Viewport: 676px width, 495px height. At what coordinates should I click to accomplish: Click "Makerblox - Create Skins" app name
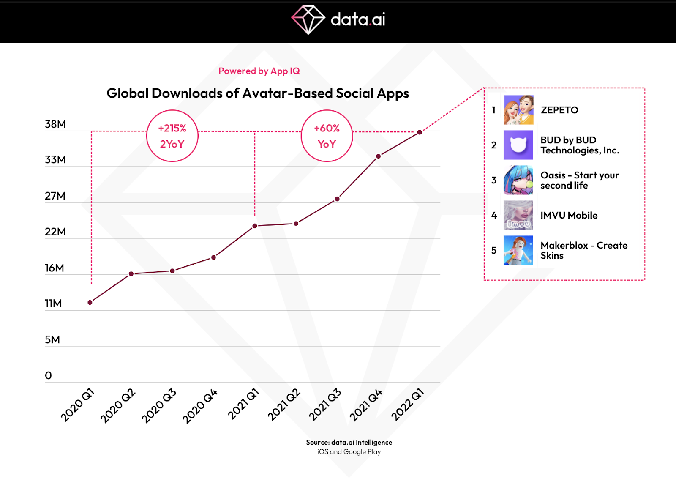coord(584,250)
